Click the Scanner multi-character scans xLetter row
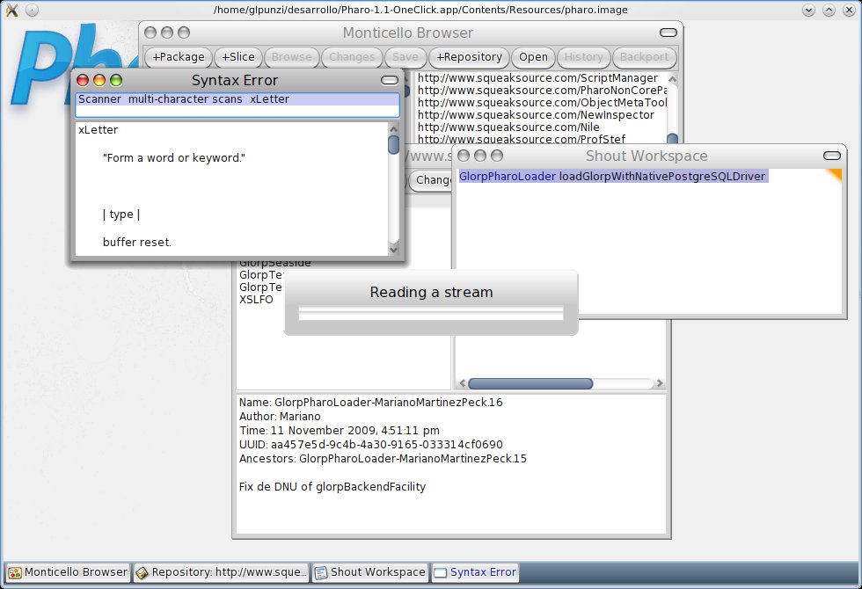This screenshot has height=589, width=862. click(x=237, y=99)
